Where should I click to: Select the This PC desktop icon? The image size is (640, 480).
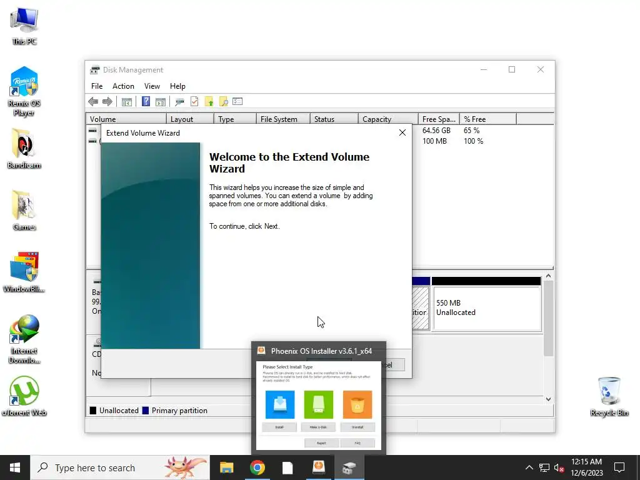click(x=24, y=26)
